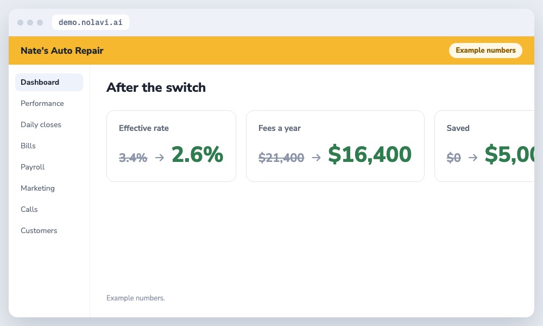Click the Example numbers badge
Screen dimensions: 543x326
pos(485,50)
